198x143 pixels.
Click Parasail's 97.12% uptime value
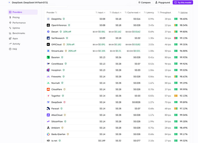pos(184,109)
